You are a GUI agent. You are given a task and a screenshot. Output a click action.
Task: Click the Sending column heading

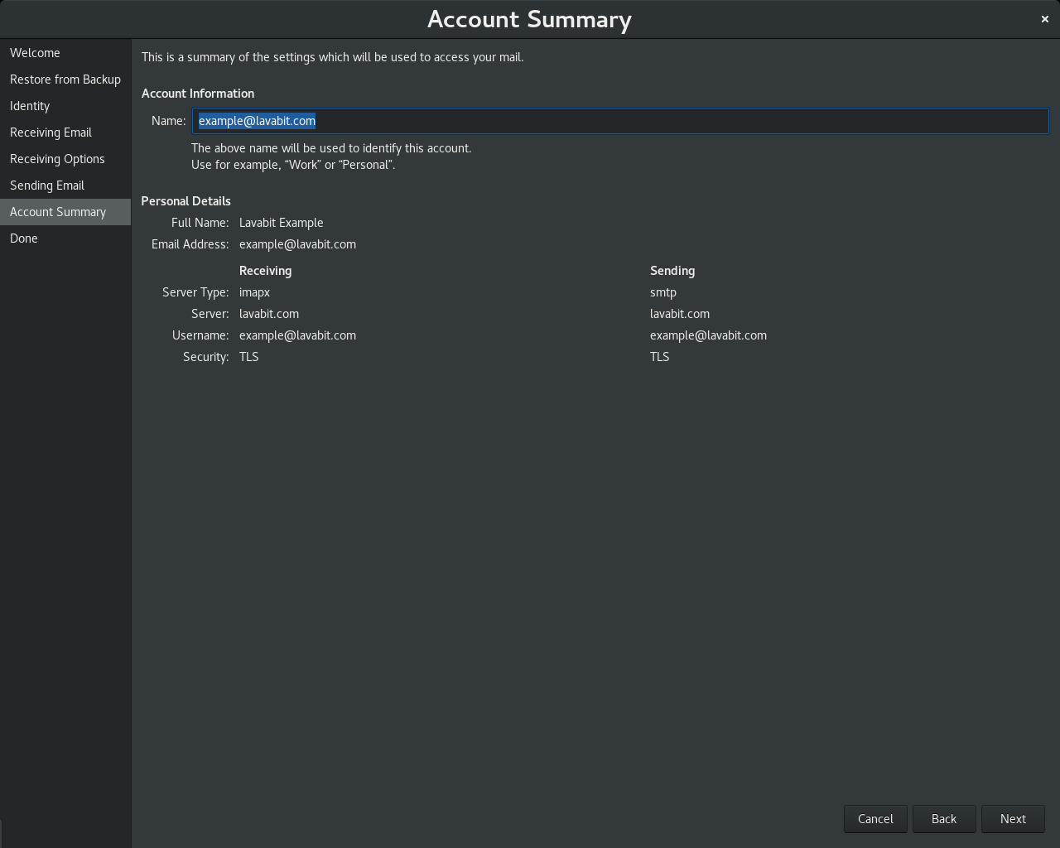pos(672,271)
